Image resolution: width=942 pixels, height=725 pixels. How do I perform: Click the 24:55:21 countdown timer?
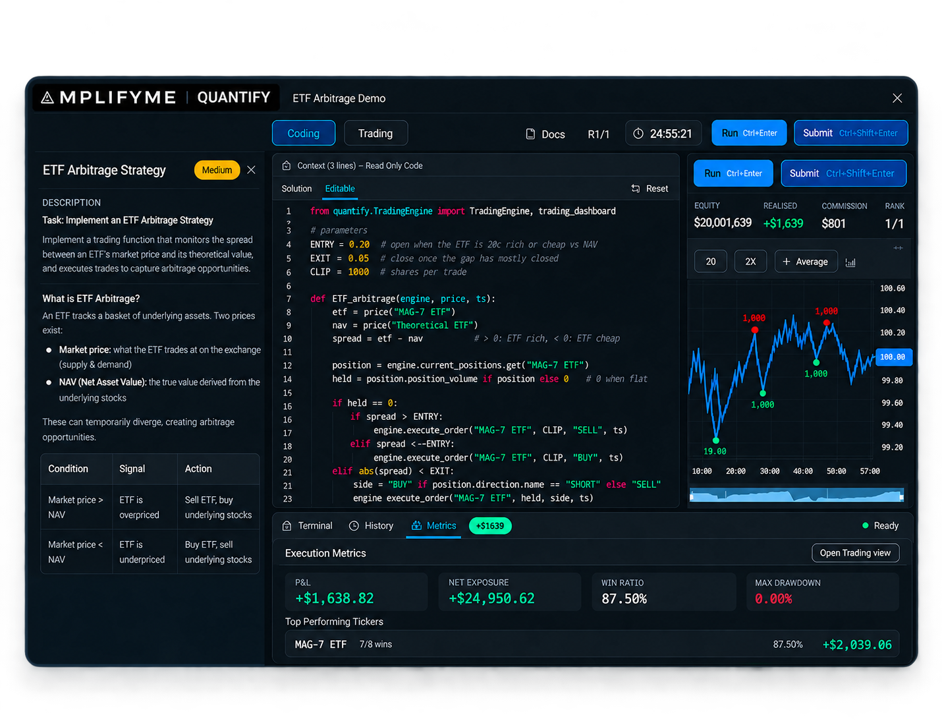[x=663, y=134]
